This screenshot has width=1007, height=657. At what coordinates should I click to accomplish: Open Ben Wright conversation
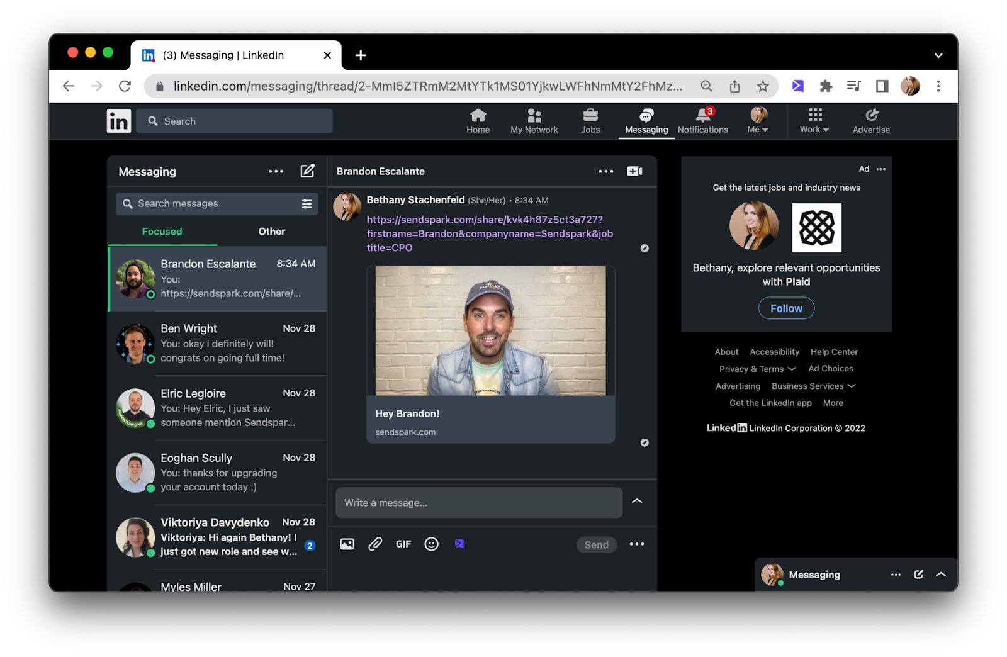pyautogui.click(x=217, y=343)
